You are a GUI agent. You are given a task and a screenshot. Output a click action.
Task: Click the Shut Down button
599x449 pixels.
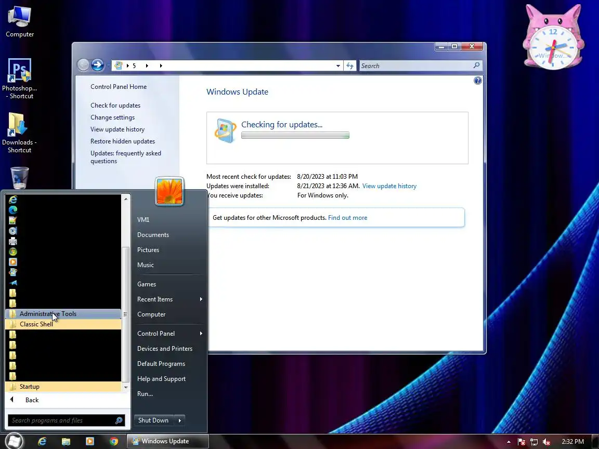(x=153, y=420)
